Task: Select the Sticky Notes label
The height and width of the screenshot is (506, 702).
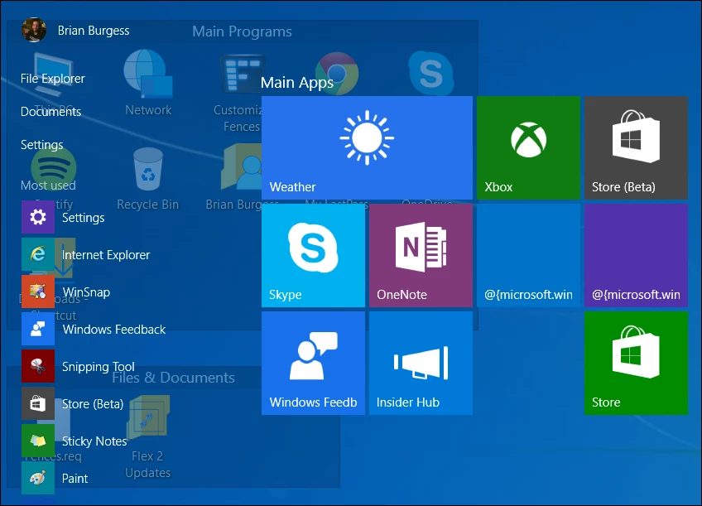Action: 94,441
